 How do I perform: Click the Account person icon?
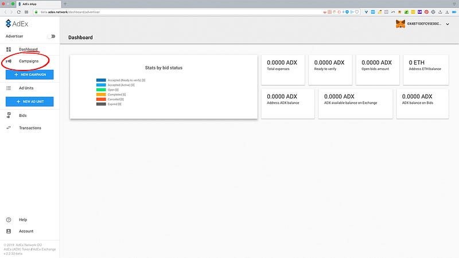pyautogui.click(x=9, y=231)
